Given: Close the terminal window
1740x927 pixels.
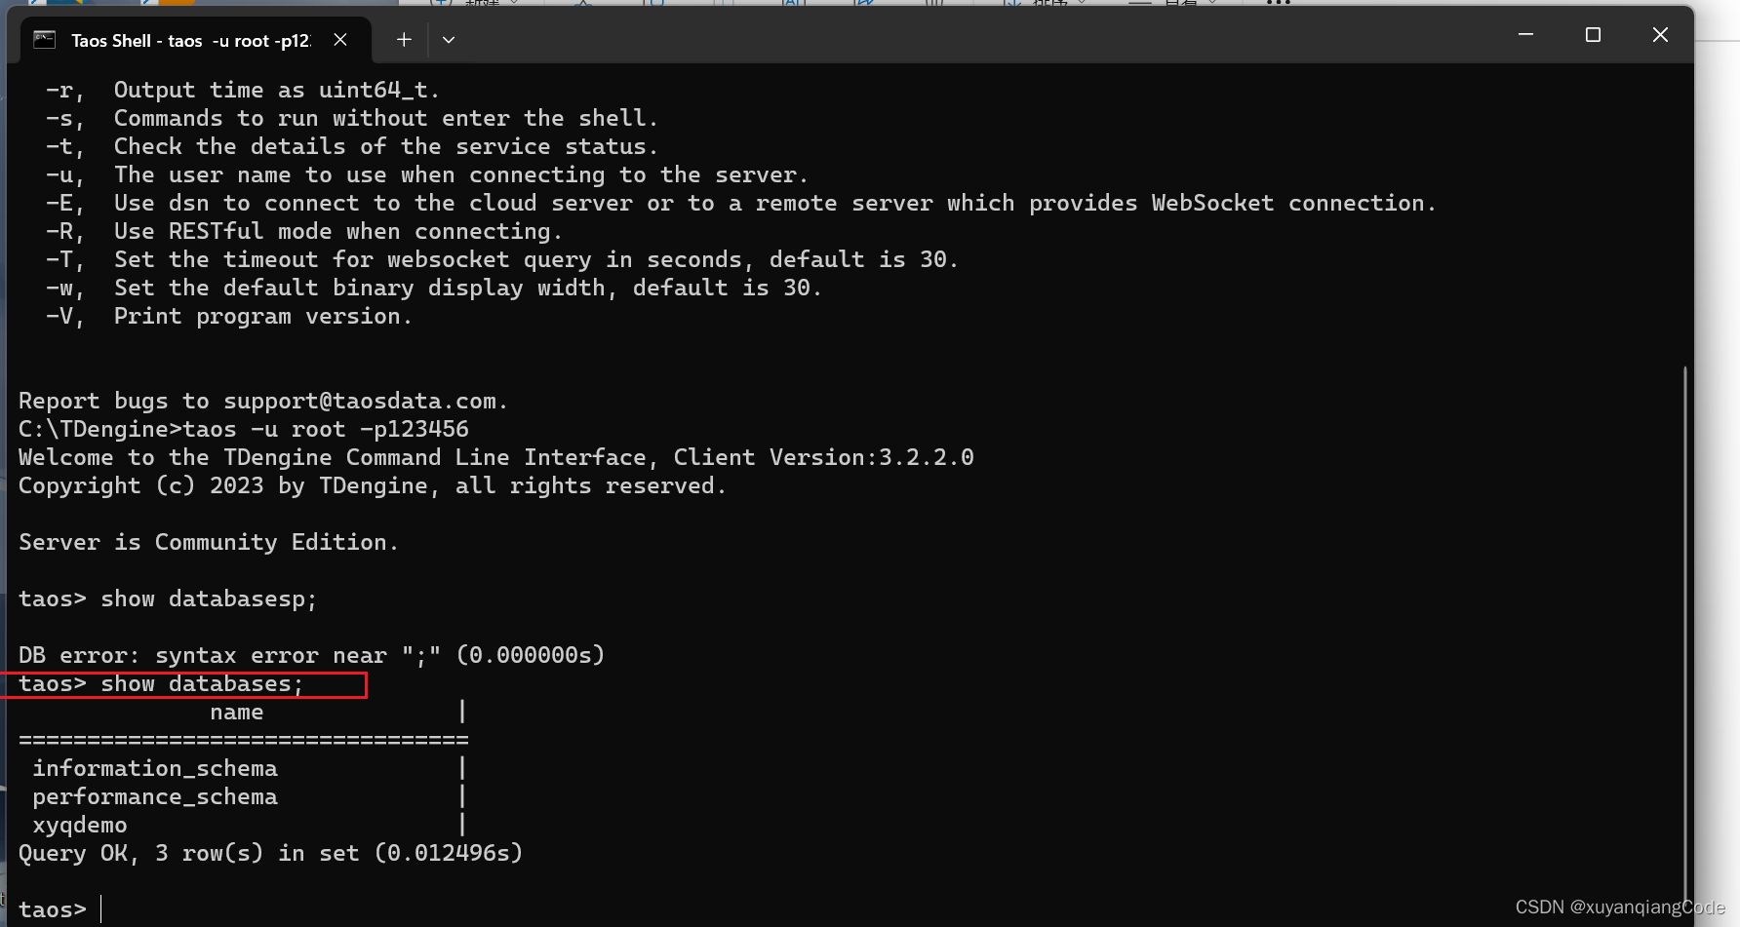Looking at the screenshot, I should coord(1660,35).
